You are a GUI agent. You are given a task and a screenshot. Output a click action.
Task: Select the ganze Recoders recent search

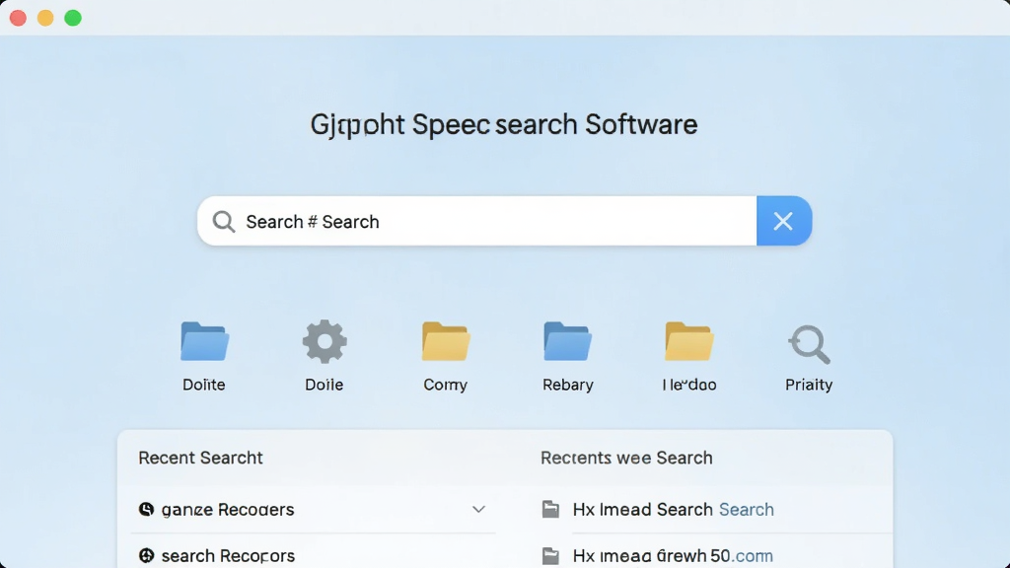pos(313,510)
